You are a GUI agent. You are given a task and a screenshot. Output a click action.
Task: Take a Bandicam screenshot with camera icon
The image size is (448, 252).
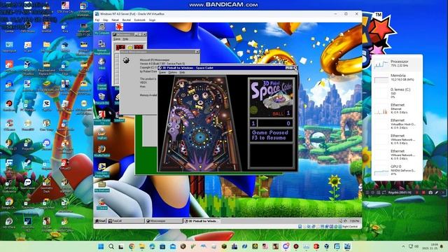click(430, 192)
